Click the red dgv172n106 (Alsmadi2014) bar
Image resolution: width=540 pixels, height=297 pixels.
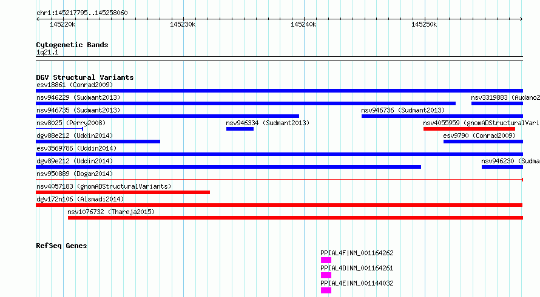coord(279,205)
